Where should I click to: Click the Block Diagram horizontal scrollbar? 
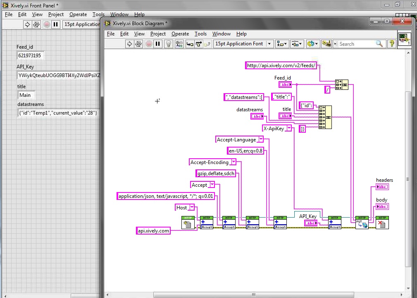pos(254,295)
